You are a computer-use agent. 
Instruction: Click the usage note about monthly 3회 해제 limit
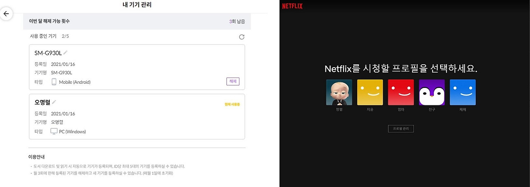click(104, 173)
